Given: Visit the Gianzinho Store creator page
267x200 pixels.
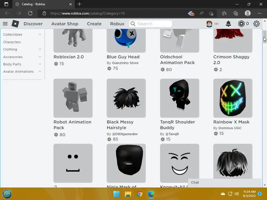Looking at the screenshot, I should point(125,63).
